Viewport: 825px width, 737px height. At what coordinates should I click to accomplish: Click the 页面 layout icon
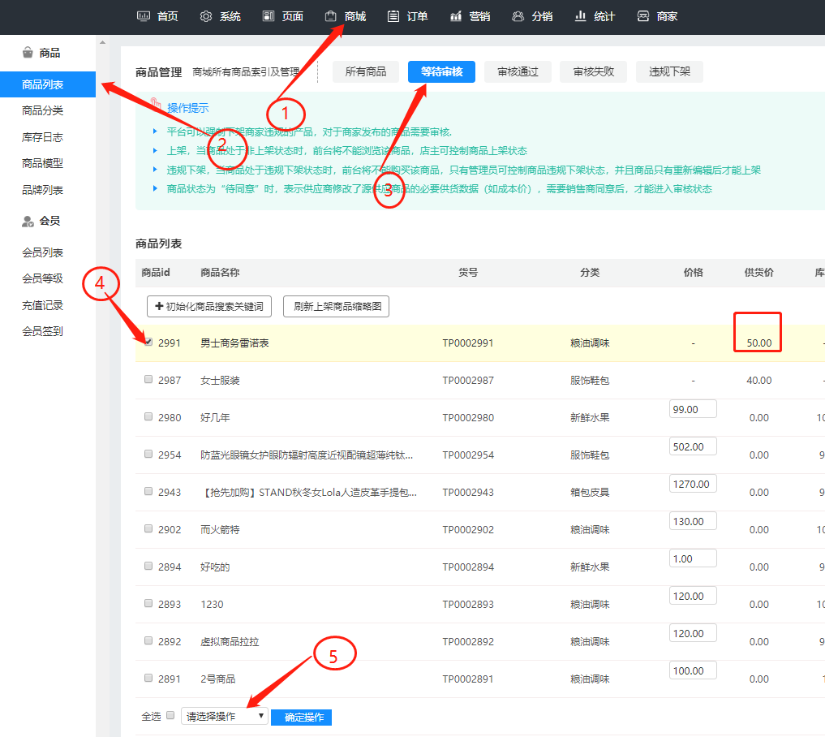tap(269, 16)
